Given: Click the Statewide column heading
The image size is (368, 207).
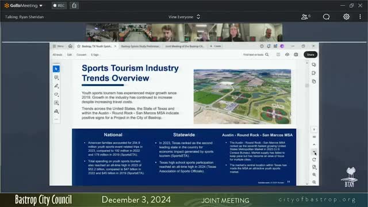Looking at the screenshot, I should tap(184, 135).
